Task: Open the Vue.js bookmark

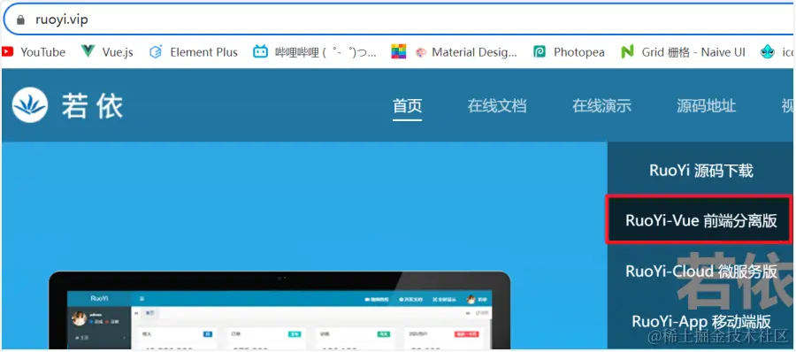Action: pyautogui.click(x=107, y=52)
